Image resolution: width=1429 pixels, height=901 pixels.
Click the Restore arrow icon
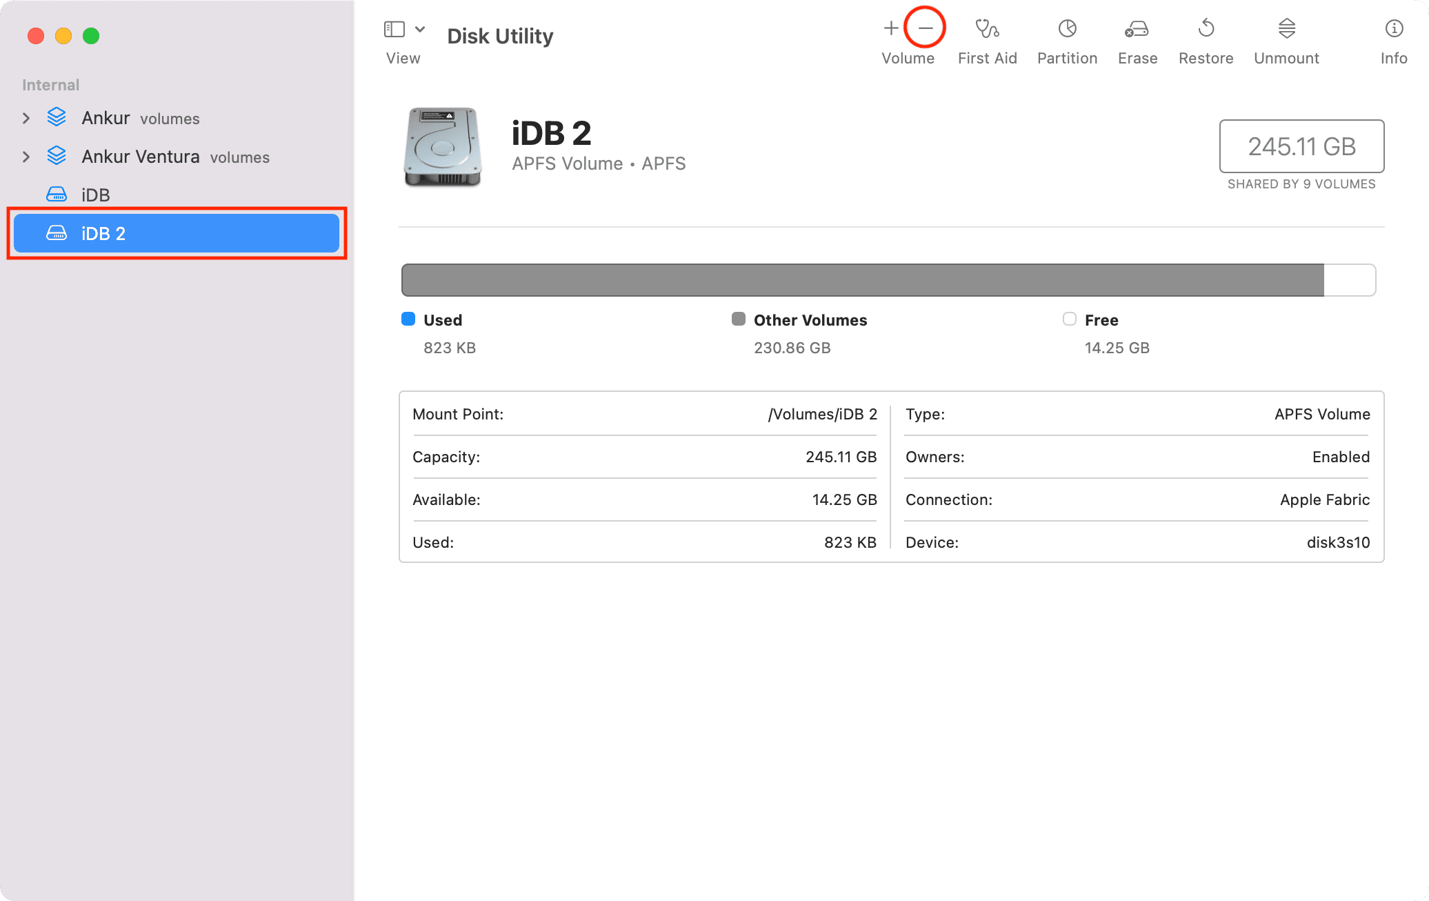pyautogui.click(x=1206, y=28)
